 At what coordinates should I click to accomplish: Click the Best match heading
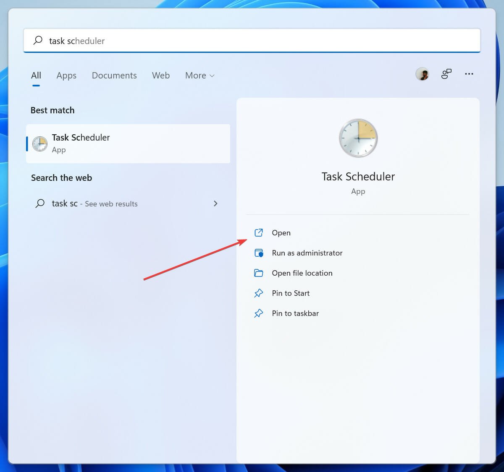point(52,110)
